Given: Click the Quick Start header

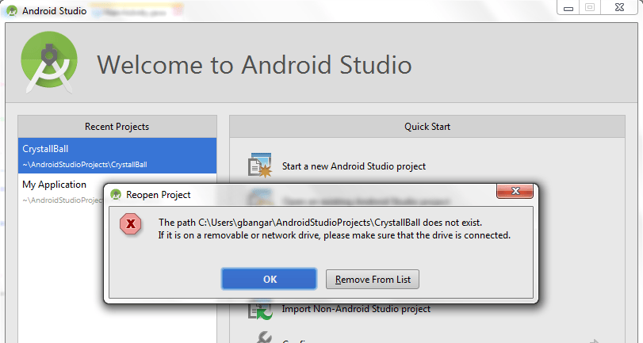Looking at the screenshot, I should click(427, 127).
